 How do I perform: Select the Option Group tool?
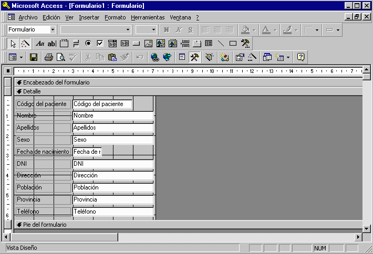64,44
